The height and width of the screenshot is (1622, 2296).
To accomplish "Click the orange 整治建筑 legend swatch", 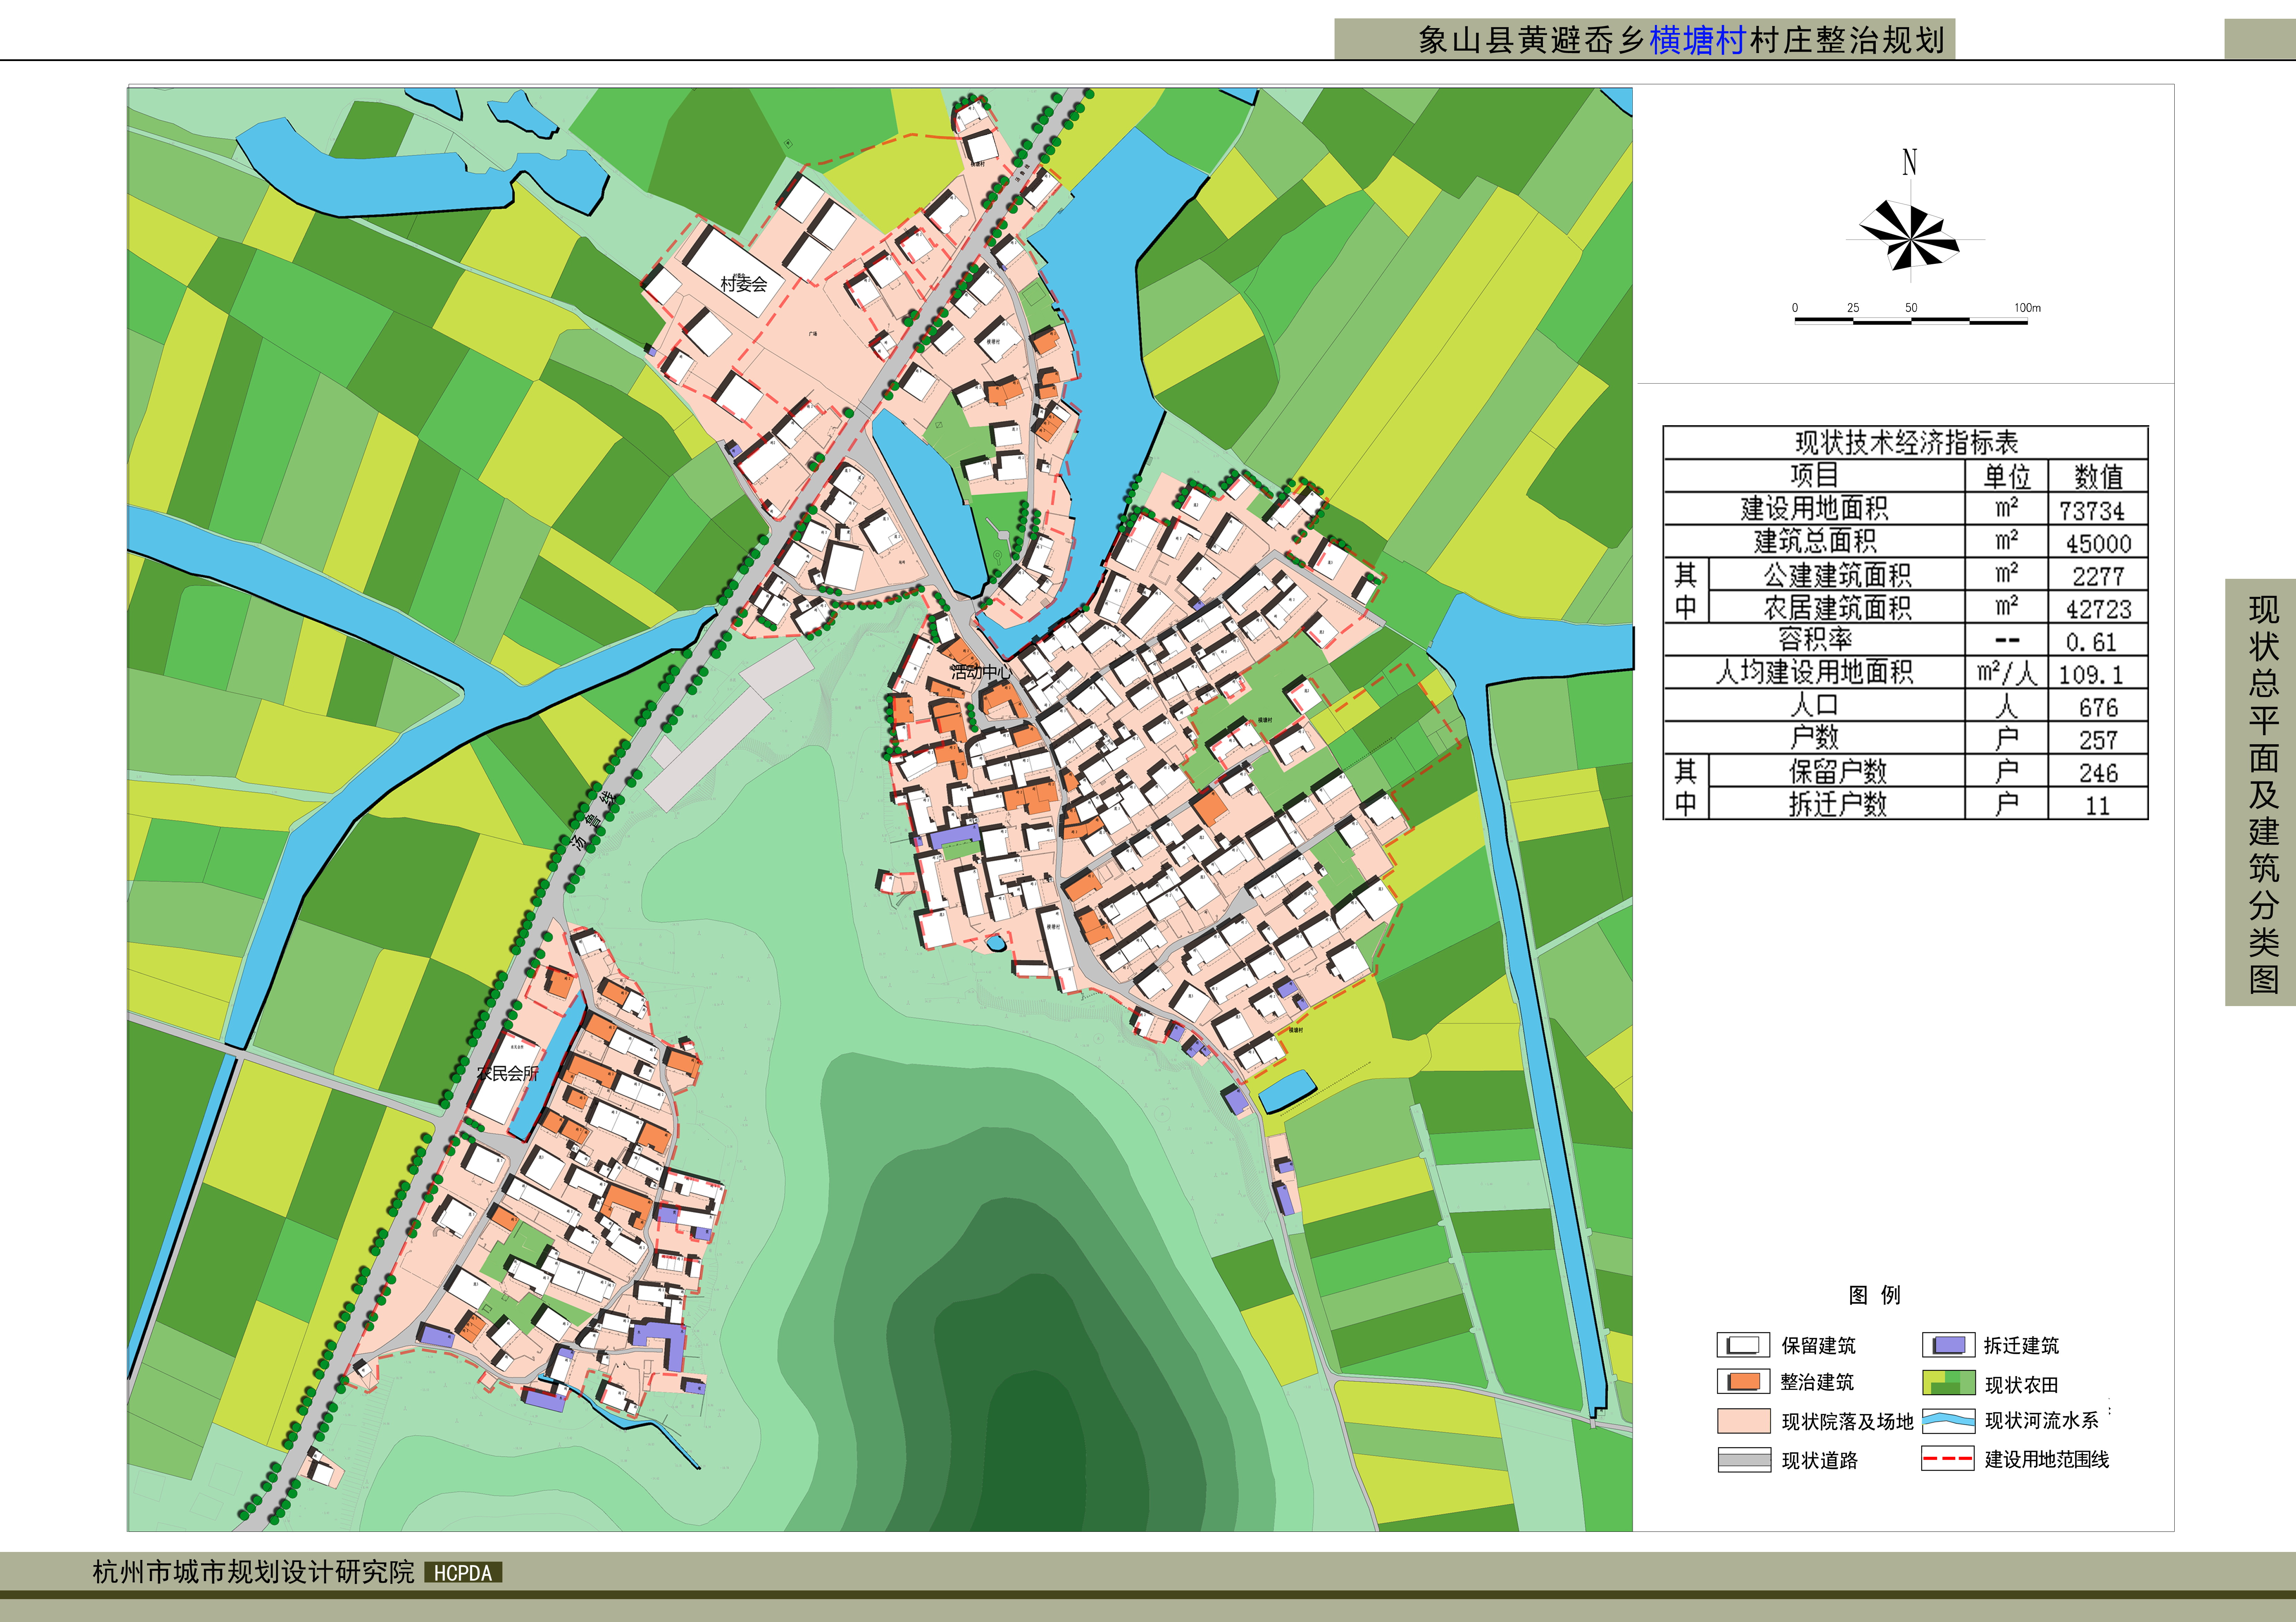I will tap(1743, 1382).
